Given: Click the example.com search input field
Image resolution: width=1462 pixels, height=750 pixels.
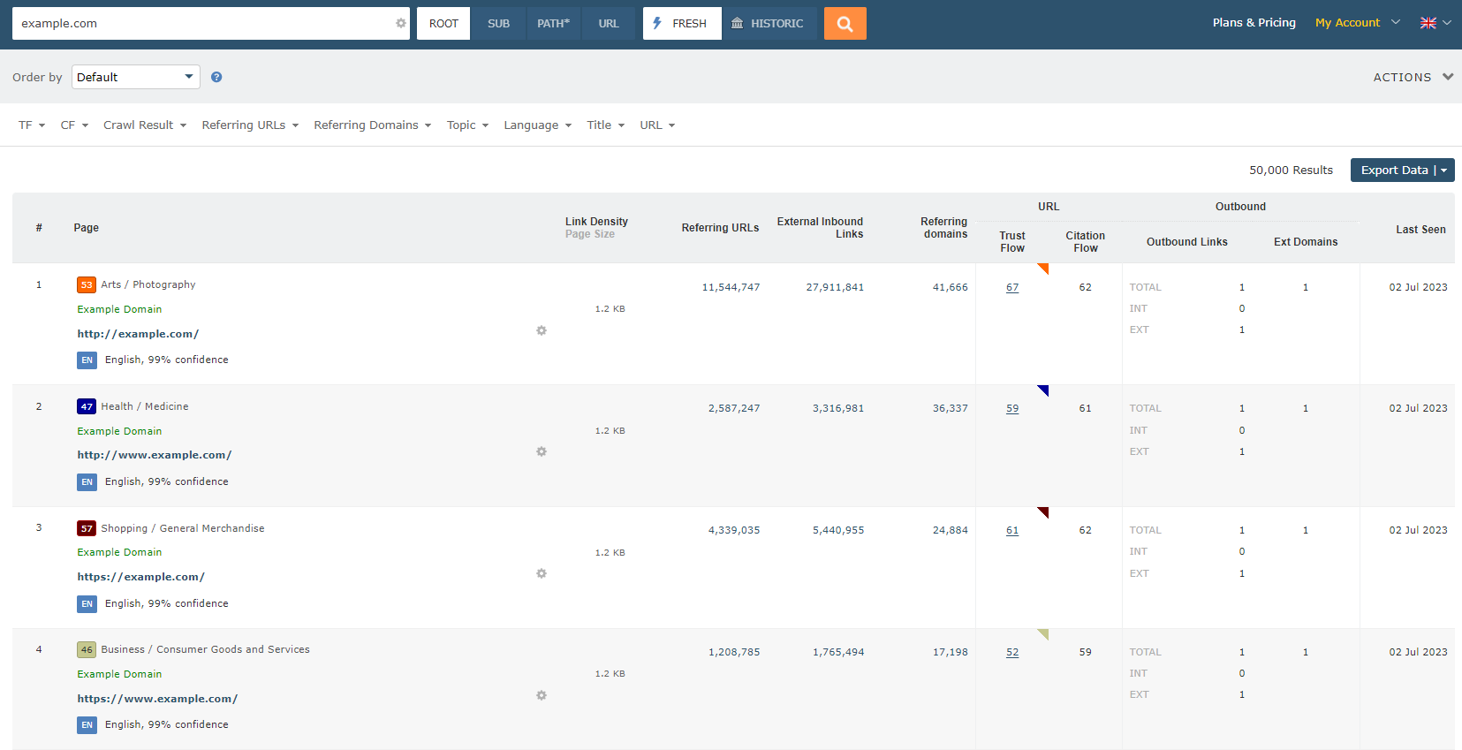Looking at the screenshot, I should tap(203, 24).
